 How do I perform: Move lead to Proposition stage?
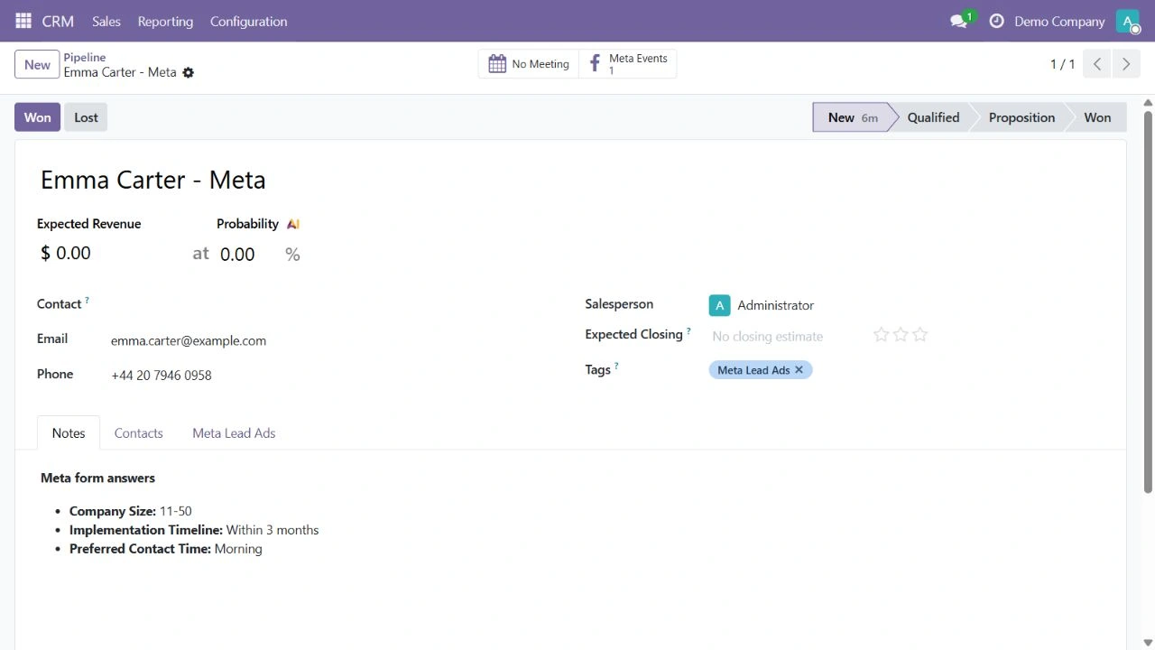pos(1021,117)
